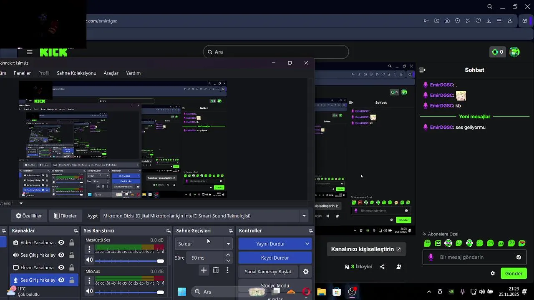Expand the Aygıt microphone device dropdown
Screen dimensions: 534x300
point(304,216)
